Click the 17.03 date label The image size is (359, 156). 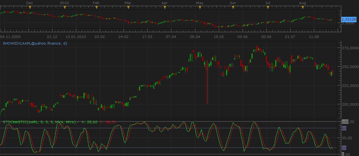(147, 37)
